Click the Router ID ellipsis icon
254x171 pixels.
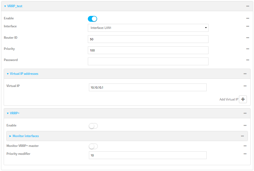(x=248, y=38)
